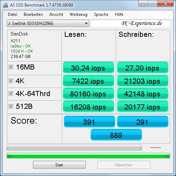Open the Hilfe menu
Screen dimensions: 176x176
coord(119,14)
